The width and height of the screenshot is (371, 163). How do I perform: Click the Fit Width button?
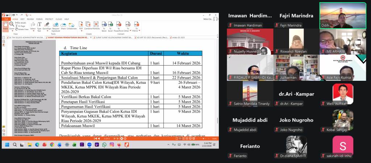click(x=22, y=23)
